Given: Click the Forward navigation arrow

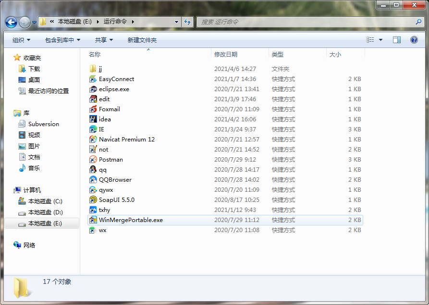Looking at the screenshot, I should [25, 22].
